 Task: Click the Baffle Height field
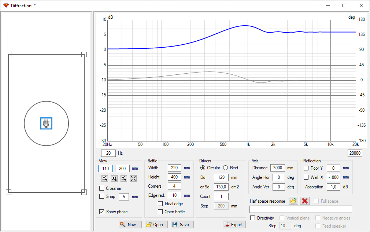pyautogui.click(x=174, y=177)
